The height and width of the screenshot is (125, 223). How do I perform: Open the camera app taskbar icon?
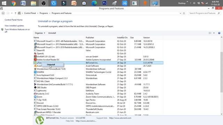[x=84, y=3]
